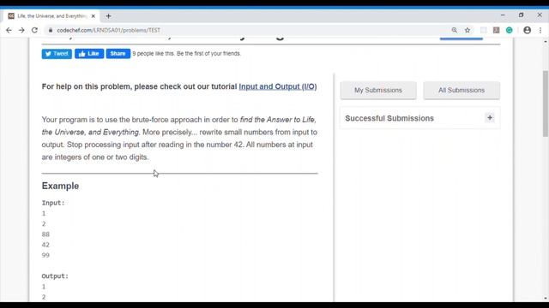Select the Life, the Universe, and Everything tab
Screen dimensions: 549x308
[51, 16]
